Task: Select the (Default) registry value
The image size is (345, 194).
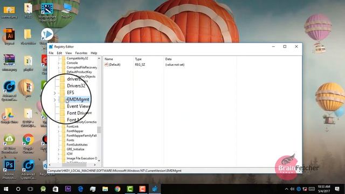Action: (x=114, y=65)
